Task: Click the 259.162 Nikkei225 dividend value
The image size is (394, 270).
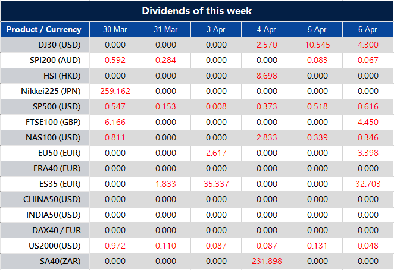Action: click(x=114, y=91)
